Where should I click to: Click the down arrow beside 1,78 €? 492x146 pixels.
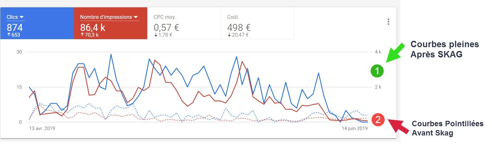[x=156, y=35]
